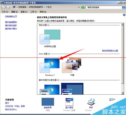The image size is (126, 115).
Task: Open 任务栏和「开始」菜单 link
Action: [15, 106]
